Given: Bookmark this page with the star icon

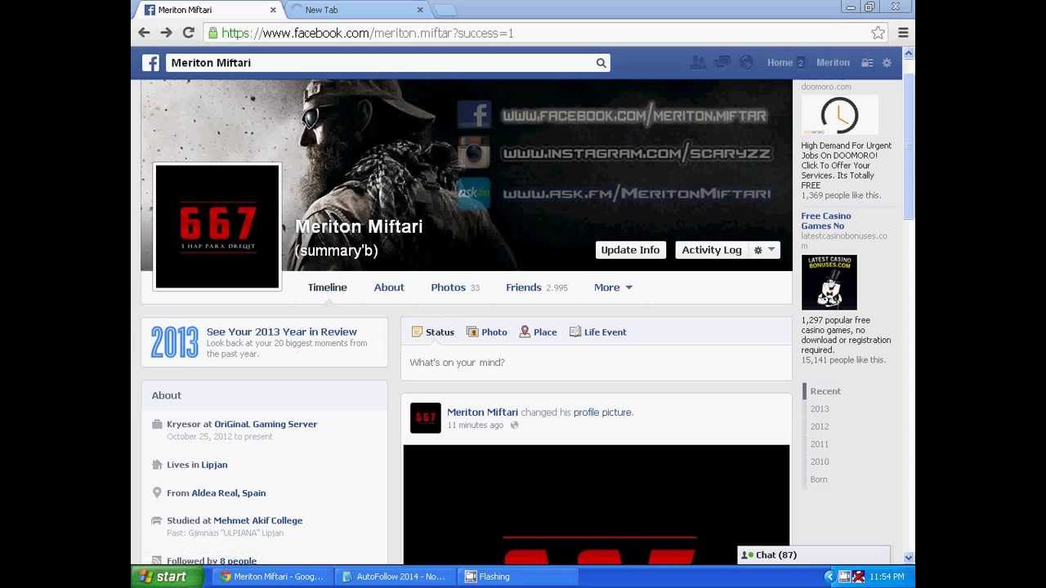Looking at the screenshot, I should [x=878, y=33].
